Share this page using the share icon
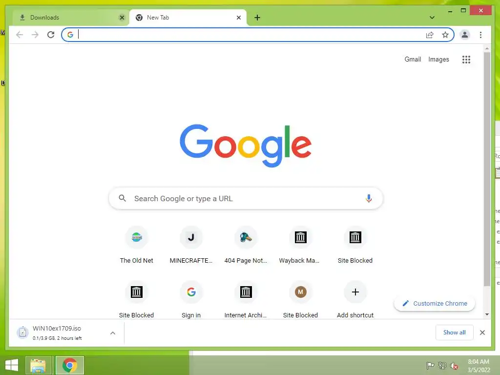This screenshot has height=375, width=500. pos(430,35)
